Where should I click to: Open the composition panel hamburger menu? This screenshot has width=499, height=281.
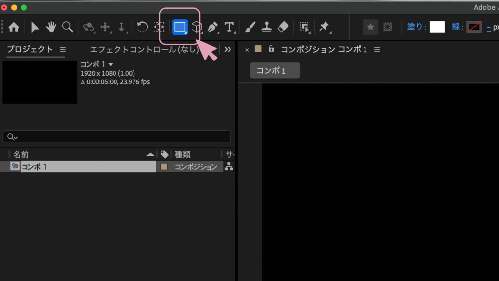[377, 50]
